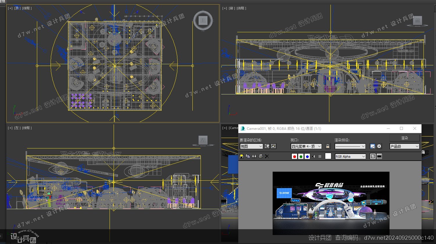
Task: Open the 'RGB Alpha' channel dropdown
Action: 350,157
